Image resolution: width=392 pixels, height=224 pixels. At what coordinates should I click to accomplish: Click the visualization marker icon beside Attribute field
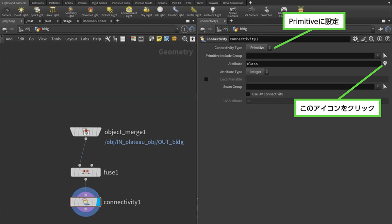click(385, 64)
